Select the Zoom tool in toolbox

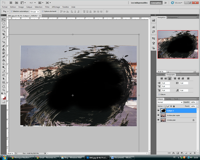tap(4, 90)
